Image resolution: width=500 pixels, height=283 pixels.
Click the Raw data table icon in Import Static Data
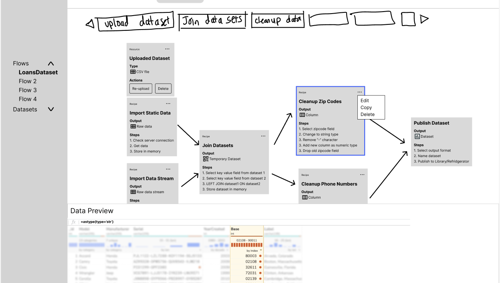133,126
